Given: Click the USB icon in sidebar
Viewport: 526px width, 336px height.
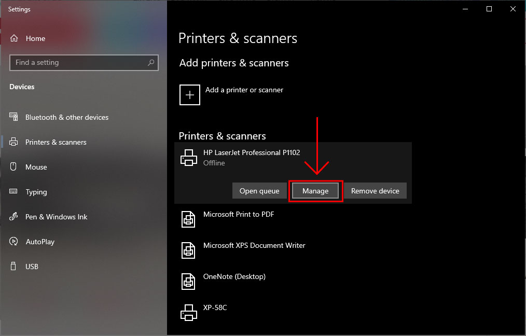Looking at the screenshot, I should [13, 266].
